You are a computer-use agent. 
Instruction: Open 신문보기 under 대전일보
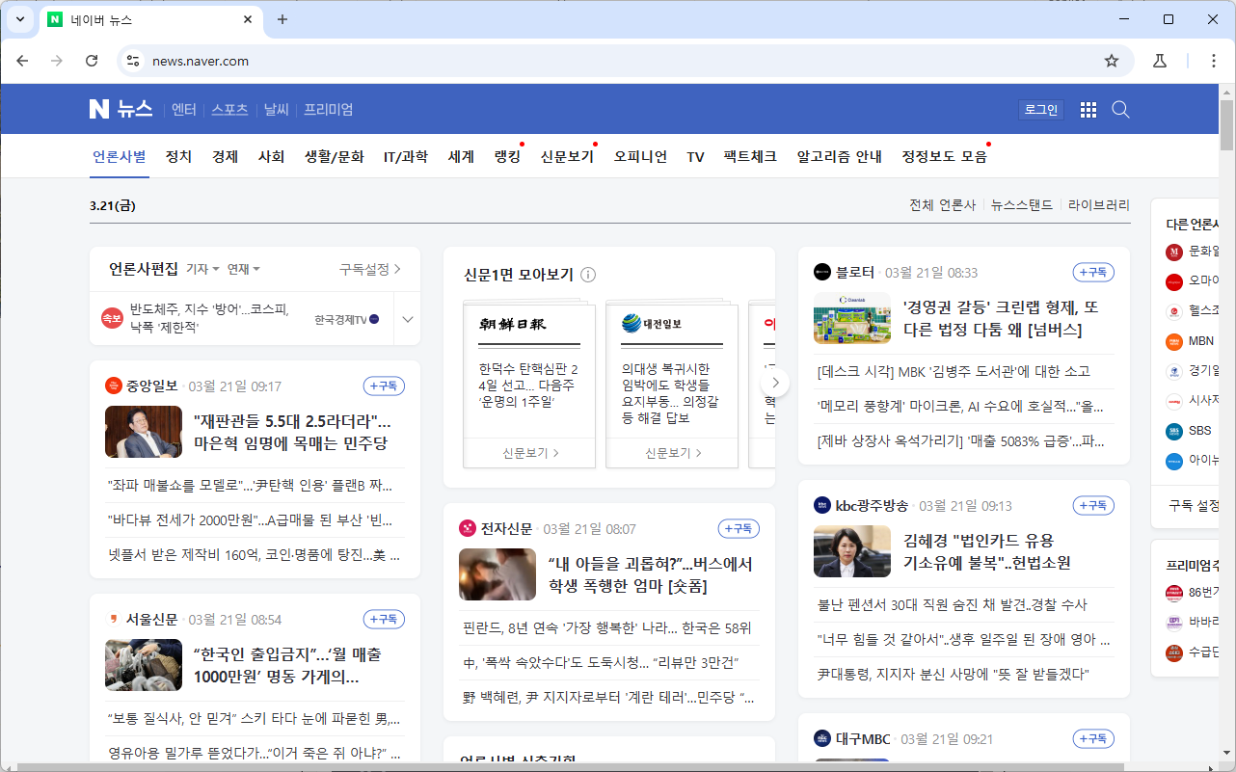tap(673, 453)
